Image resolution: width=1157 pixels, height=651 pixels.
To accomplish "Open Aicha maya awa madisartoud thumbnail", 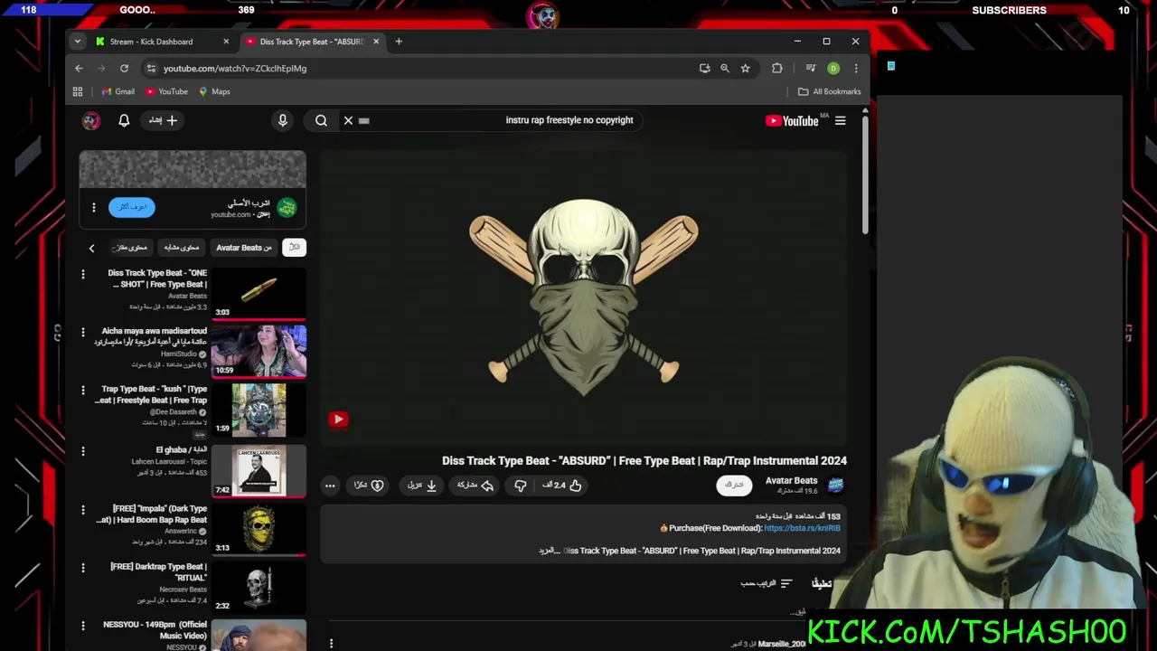I will click(259, 351).
